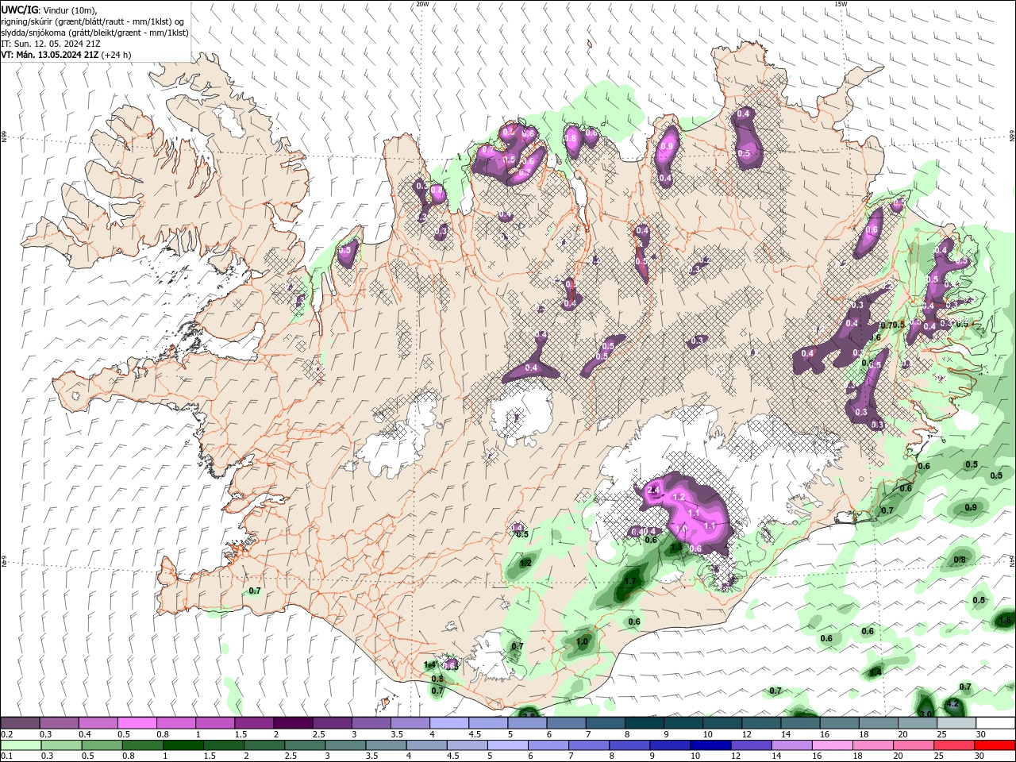1016x762 pixels.
Task: Pick the darkest purple snow legend swatch labeled 2
Action: pos(293,723)
